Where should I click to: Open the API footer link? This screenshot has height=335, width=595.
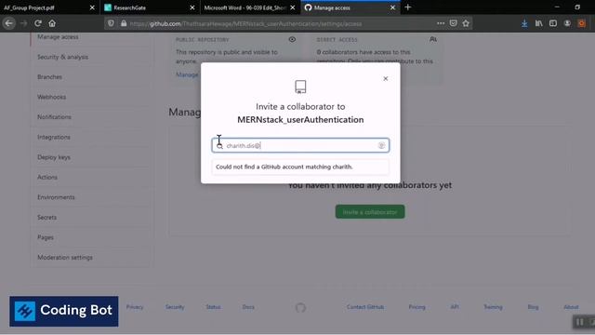(455, 307)
